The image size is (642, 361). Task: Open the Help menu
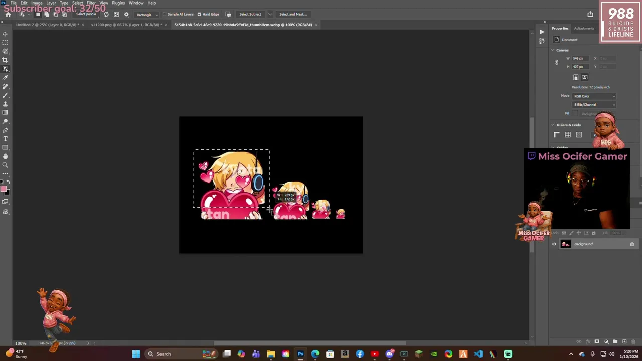click(151, 3)
